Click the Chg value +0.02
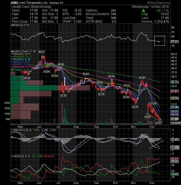Screen dimensions: 181x185 coord(165,14)
